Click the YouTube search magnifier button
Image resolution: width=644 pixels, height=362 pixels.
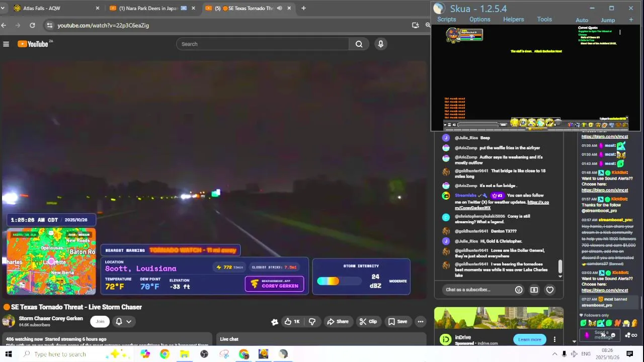point(359,44)
